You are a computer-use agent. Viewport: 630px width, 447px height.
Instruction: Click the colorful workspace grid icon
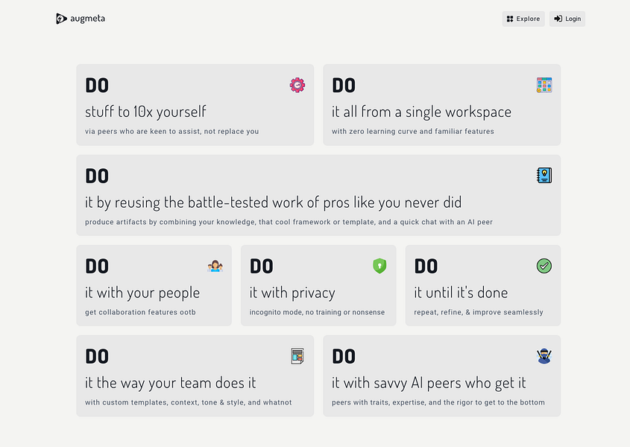pyautogui.click(x=544, y=85)
